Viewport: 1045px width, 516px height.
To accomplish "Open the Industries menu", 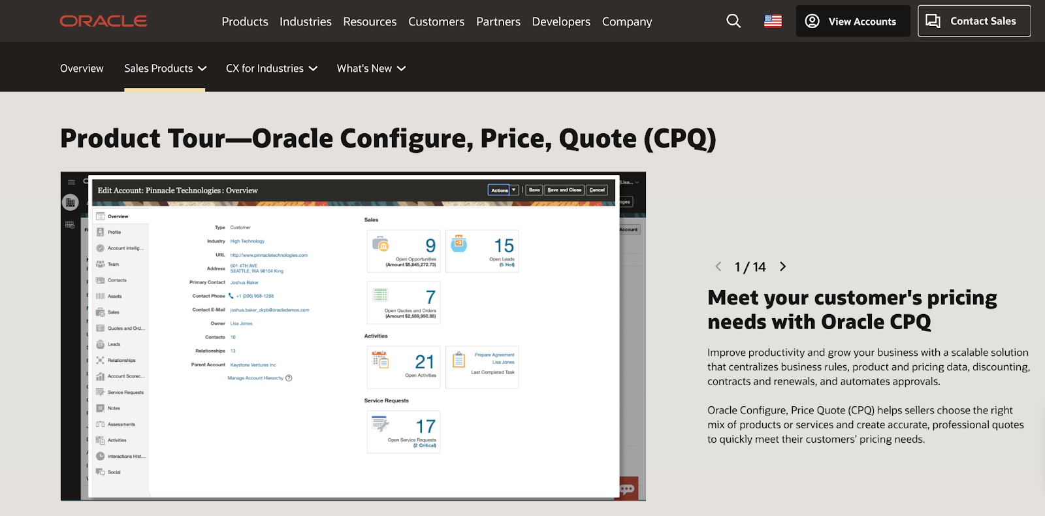I will (306, 22).
